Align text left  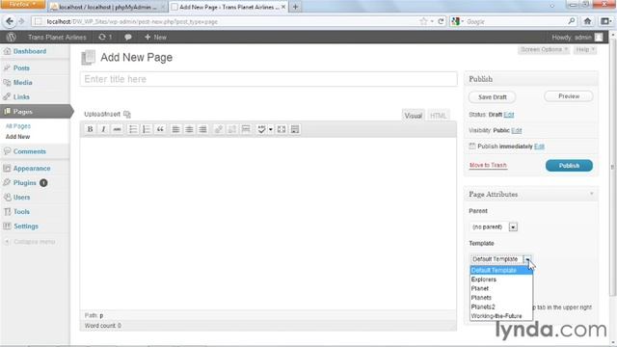pyautogui.click(x=175, y=129)
